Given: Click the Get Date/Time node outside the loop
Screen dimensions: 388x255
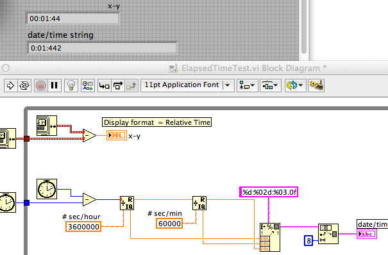Looking at the screenshot, I should coord(8,138).
